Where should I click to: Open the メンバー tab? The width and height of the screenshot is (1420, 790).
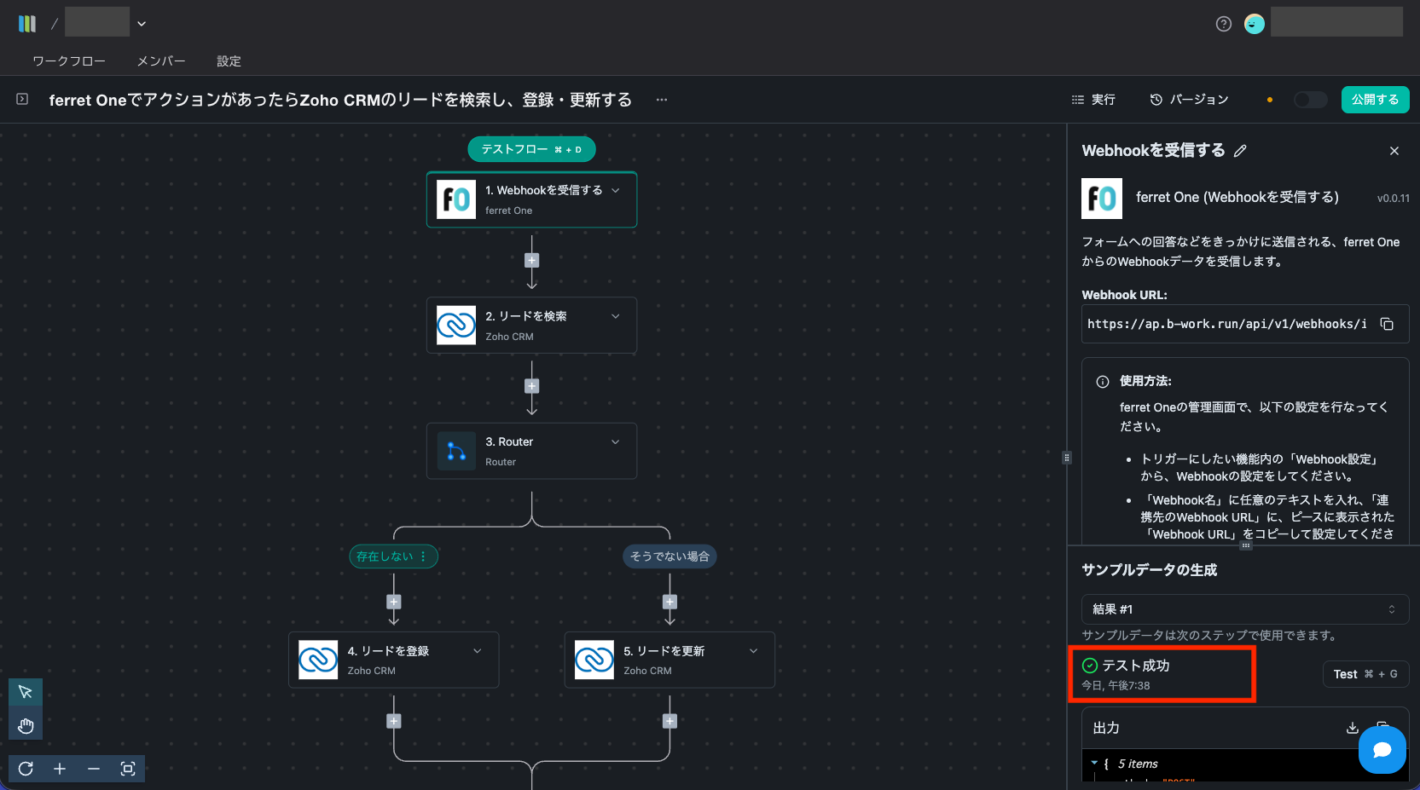[x=160, y=61]
